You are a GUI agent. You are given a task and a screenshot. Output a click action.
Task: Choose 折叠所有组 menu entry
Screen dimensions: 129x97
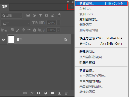pyautogui.click(x=101, y=62)
